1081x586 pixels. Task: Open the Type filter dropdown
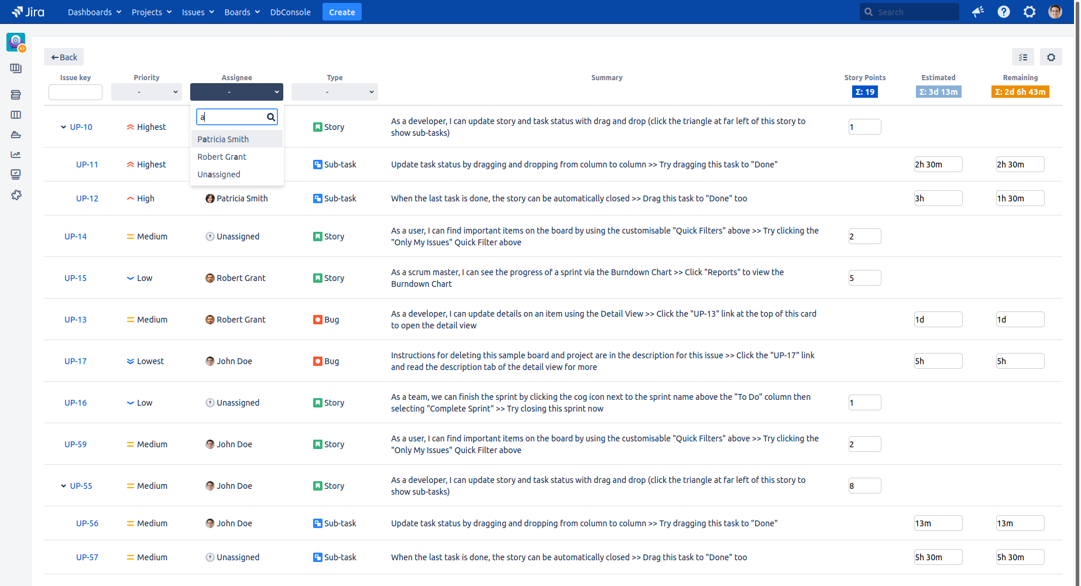pos(334,91)
